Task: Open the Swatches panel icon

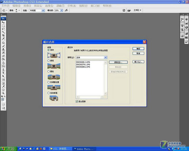Action: coord(186,38)
